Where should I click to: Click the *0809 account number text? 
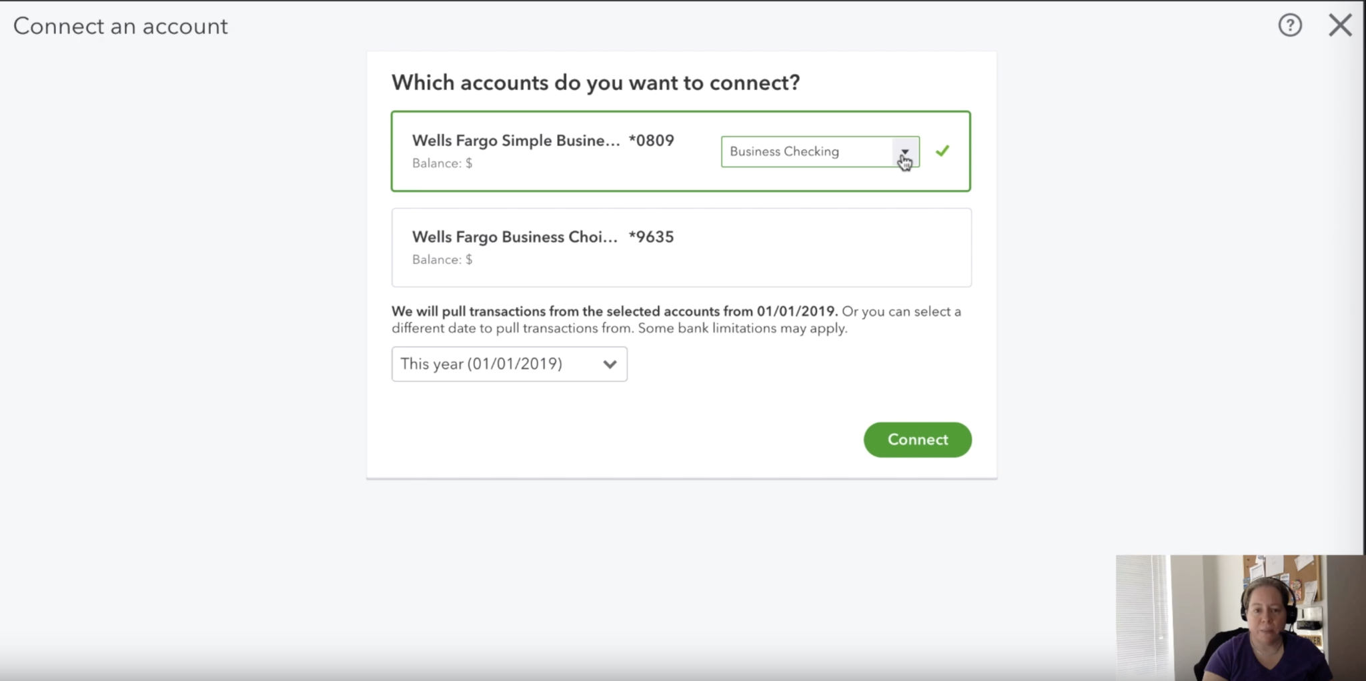point(651,141)
